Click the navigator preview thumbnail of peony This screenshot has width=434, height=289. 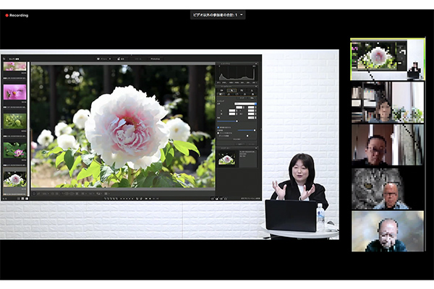pos(227,159)
